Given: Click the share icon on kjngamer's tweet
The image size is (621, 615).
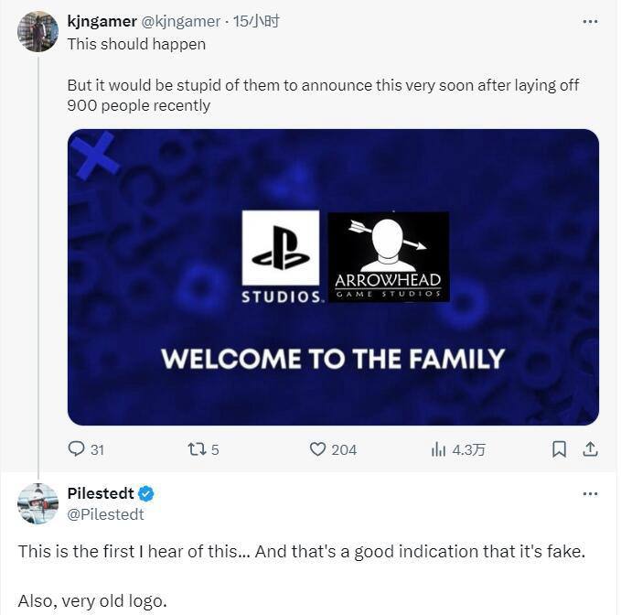Looking at the screenshot, I should [590, 449].
